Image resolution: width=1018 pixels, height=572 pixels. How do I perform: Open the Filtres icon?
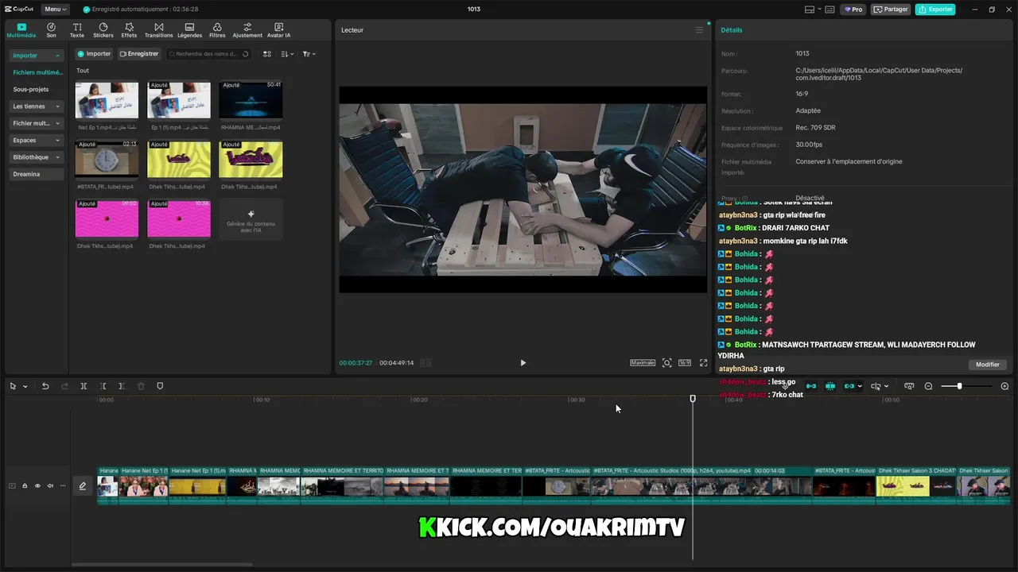[217, 30]
